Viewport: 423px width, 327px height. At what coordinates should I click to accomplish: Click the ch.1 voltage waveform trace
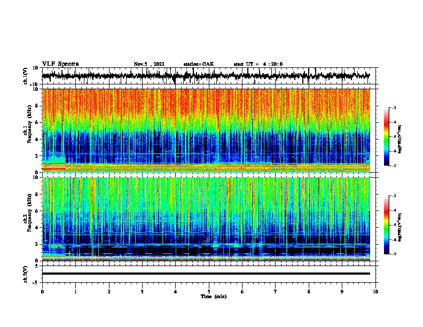click(x=206, y=76)
